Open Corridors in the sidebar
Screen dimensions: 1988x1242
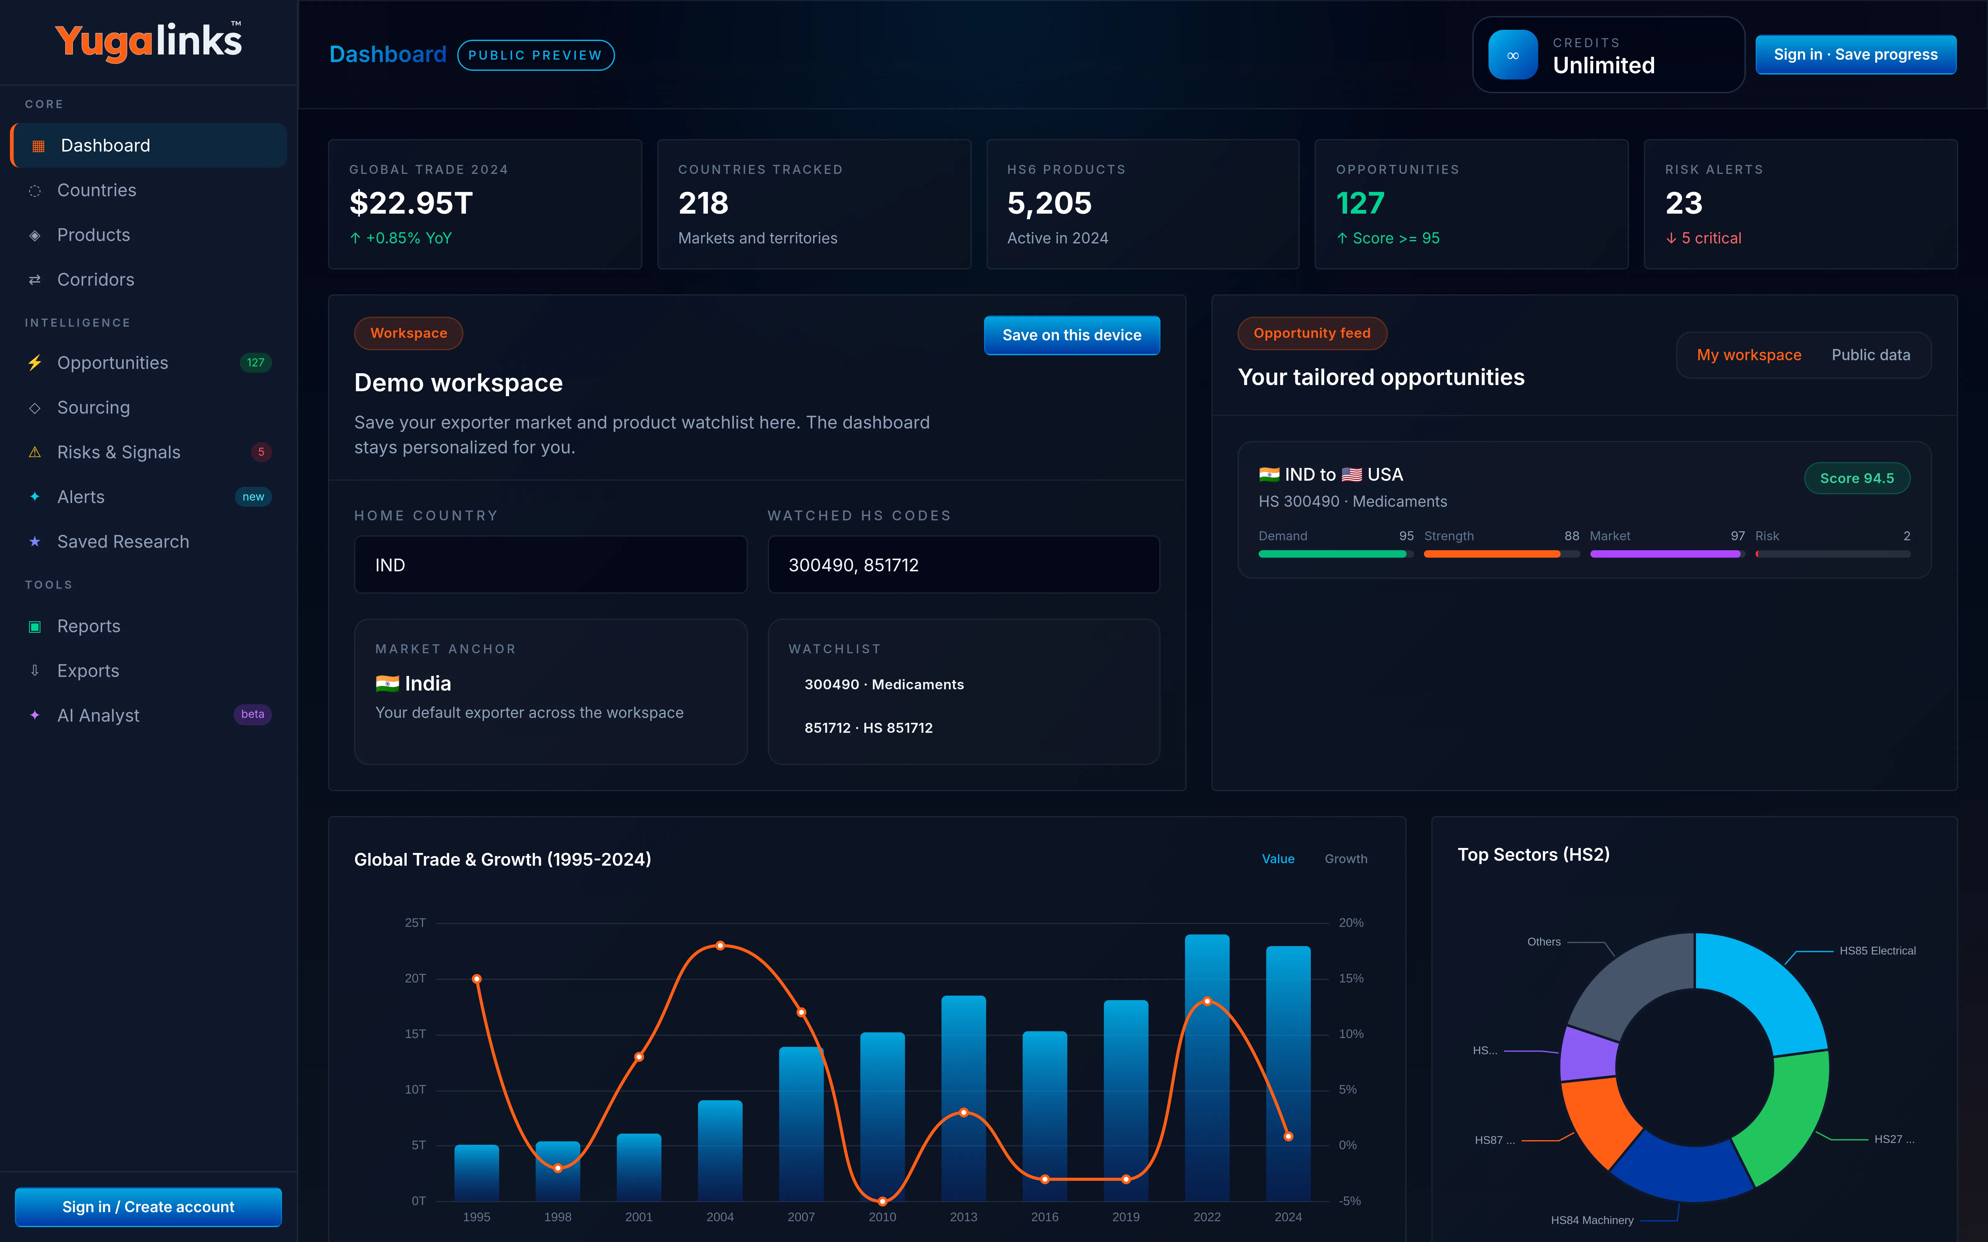click(x=149, y=280)
